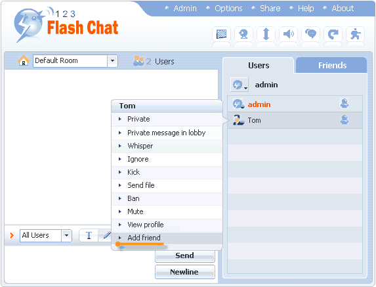The image size is (376, 287).
Task: Expand the All Users recipient dropdown
Action: (x=66, y=236)
